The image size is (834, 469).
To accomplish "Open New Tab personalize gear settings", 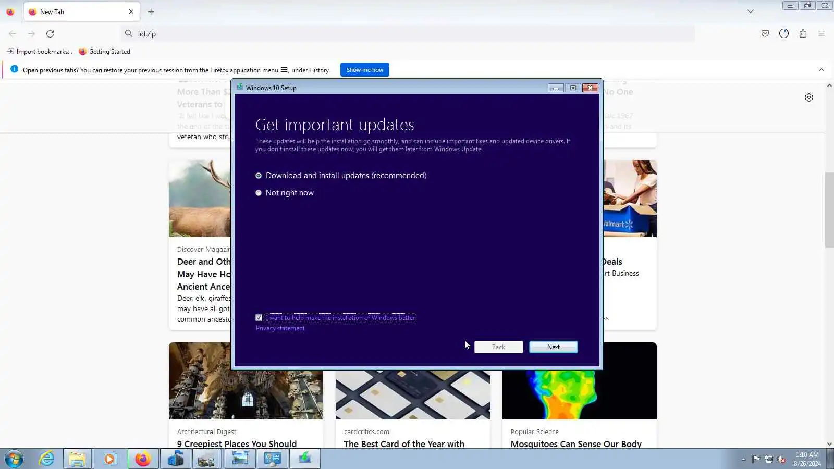I will click(809, 97).
